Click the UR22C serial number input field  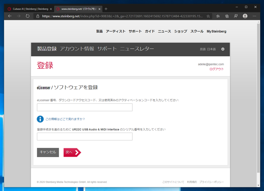tap(84, 136)
